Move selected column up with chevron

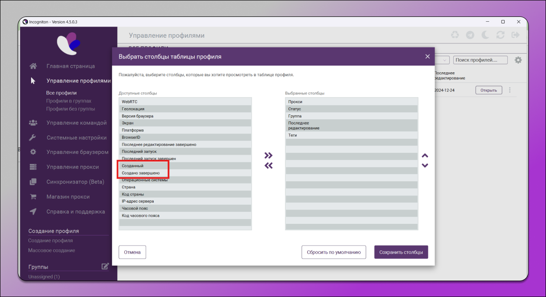tap(425, 156)
